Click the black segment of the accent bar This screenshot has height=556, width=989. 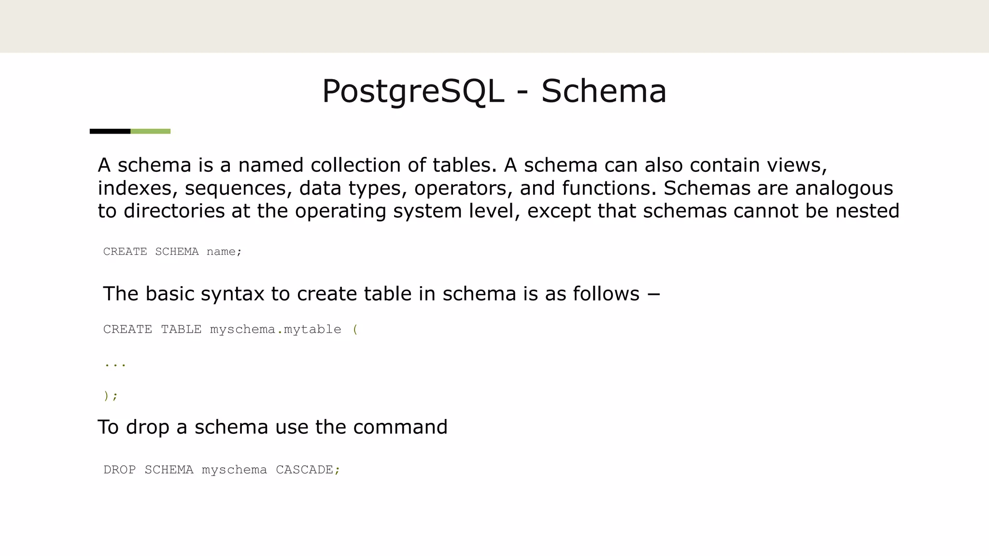tap(110, 131)
